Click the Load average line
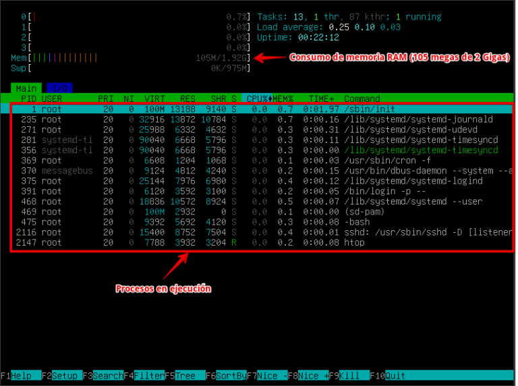 (328, 27)
